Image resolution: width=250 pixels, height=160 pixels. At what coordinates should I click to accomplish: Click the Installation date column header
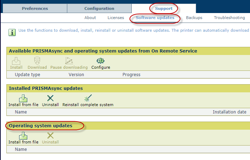click(229, 112)
